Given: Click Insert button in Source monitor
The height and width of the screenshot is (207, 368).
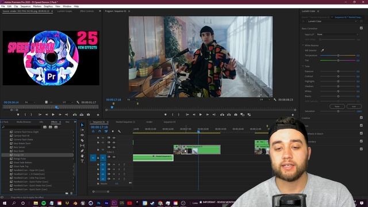Looking at the screenshot, I should 75,114.
